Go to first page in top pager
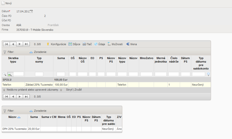 point(7,44)
